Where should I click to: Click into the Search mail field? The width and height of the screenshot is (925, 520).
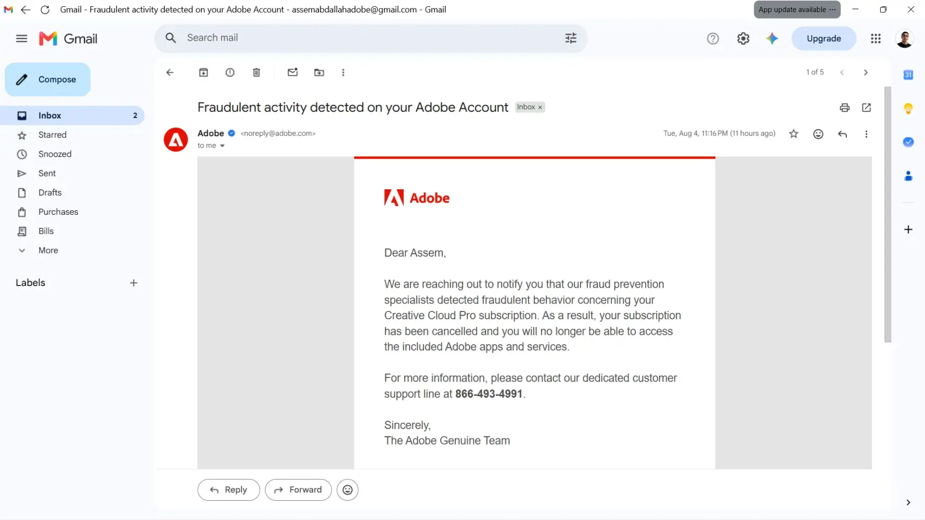pyautogui.click(x=370, y=38)
